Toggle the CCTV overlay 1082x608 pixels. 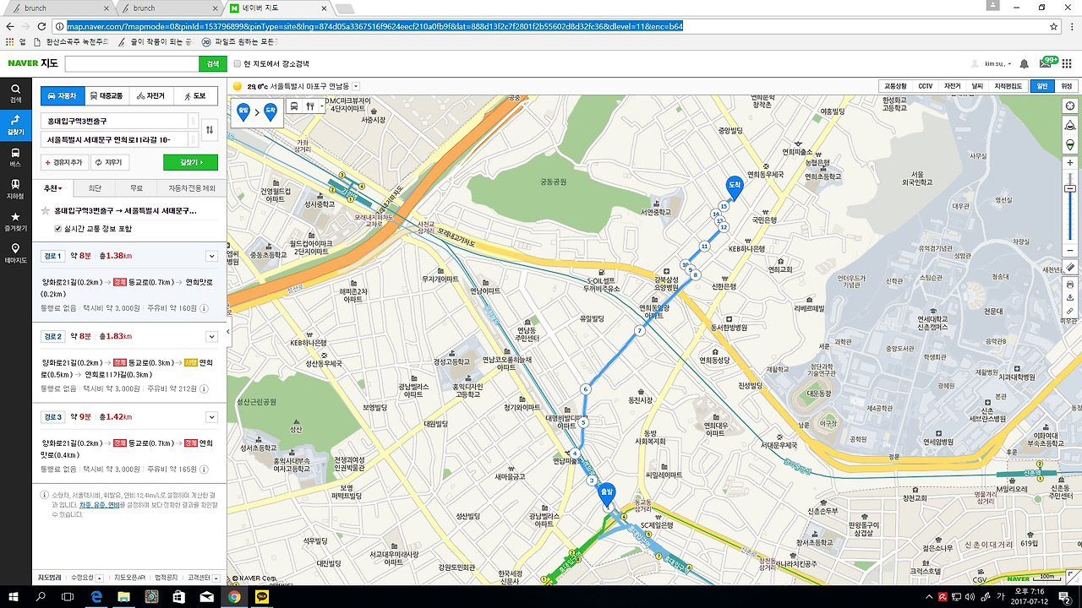(x=926, y=86)
